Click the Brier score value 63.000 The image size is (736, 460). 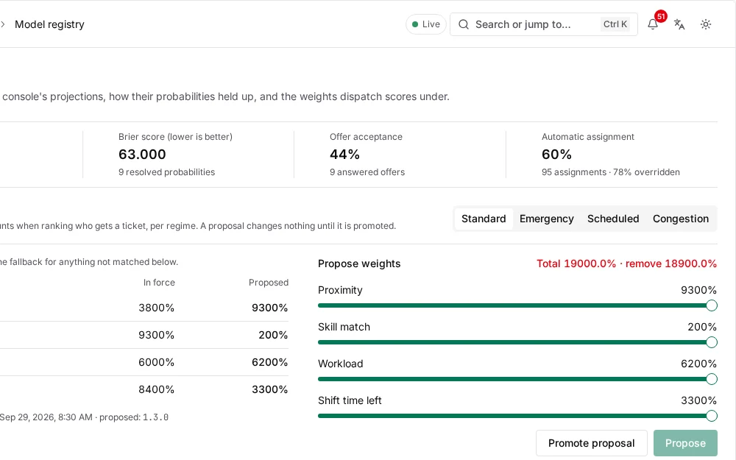[142, 155]
